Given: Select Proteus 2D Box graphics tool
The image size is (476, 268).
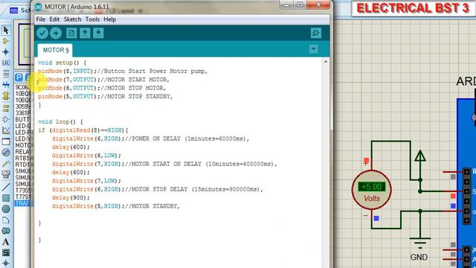Looking at the screenshot, I should (x=6, y=198).
